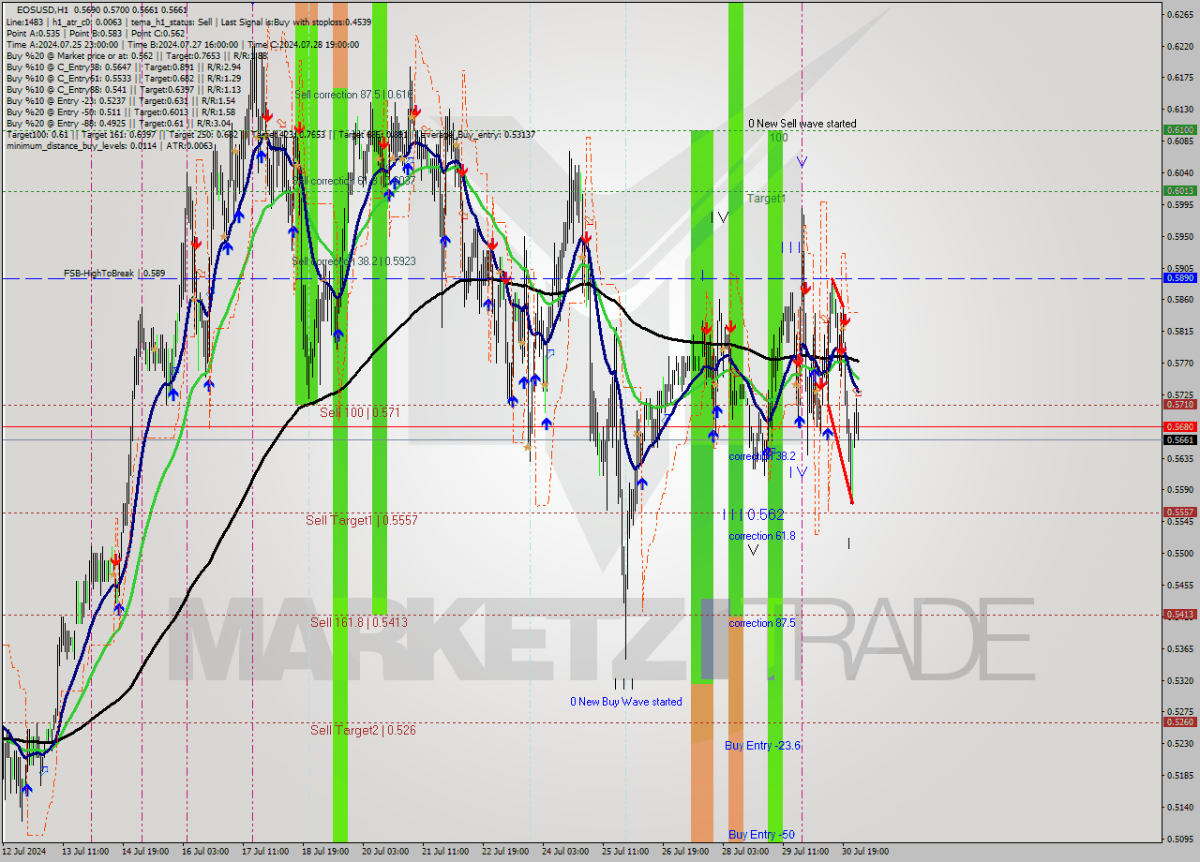
Task: Click the EOSUSD,H1 chart title
Action: pos(42,9)
